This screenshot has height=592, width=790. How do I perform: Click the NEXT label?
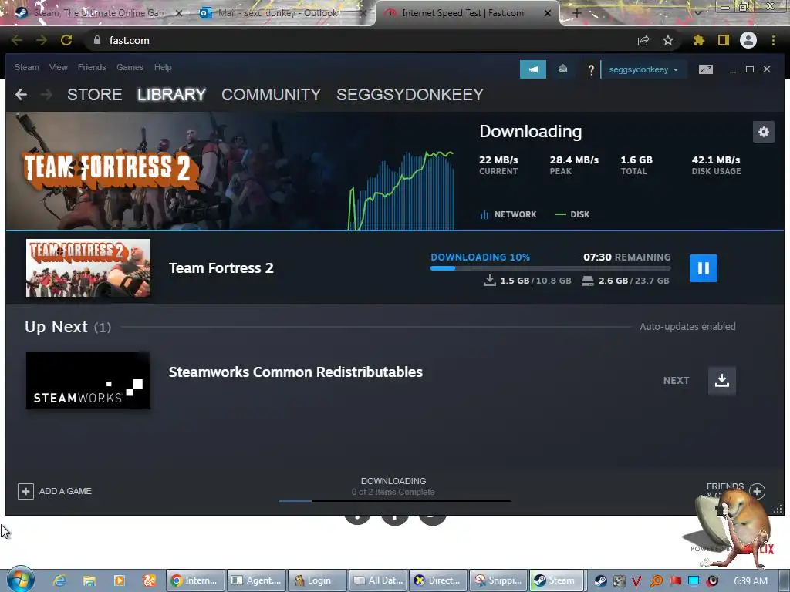(x=676, y=381)
